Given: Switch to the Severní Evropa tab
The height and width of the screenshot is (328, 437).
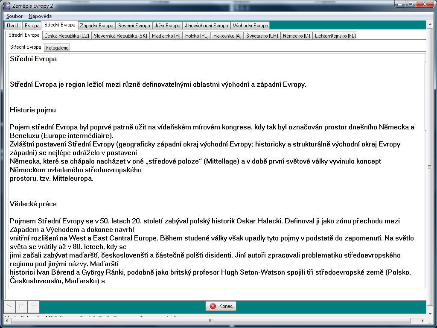Looking at the screenshot, I should pyautogui.click(x=134, y=25).
